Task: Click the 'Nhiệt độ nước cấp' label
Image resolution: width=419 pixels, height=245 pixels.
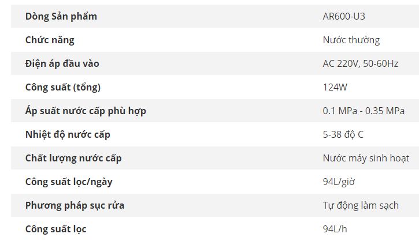Action: click(x=68, y=134)
